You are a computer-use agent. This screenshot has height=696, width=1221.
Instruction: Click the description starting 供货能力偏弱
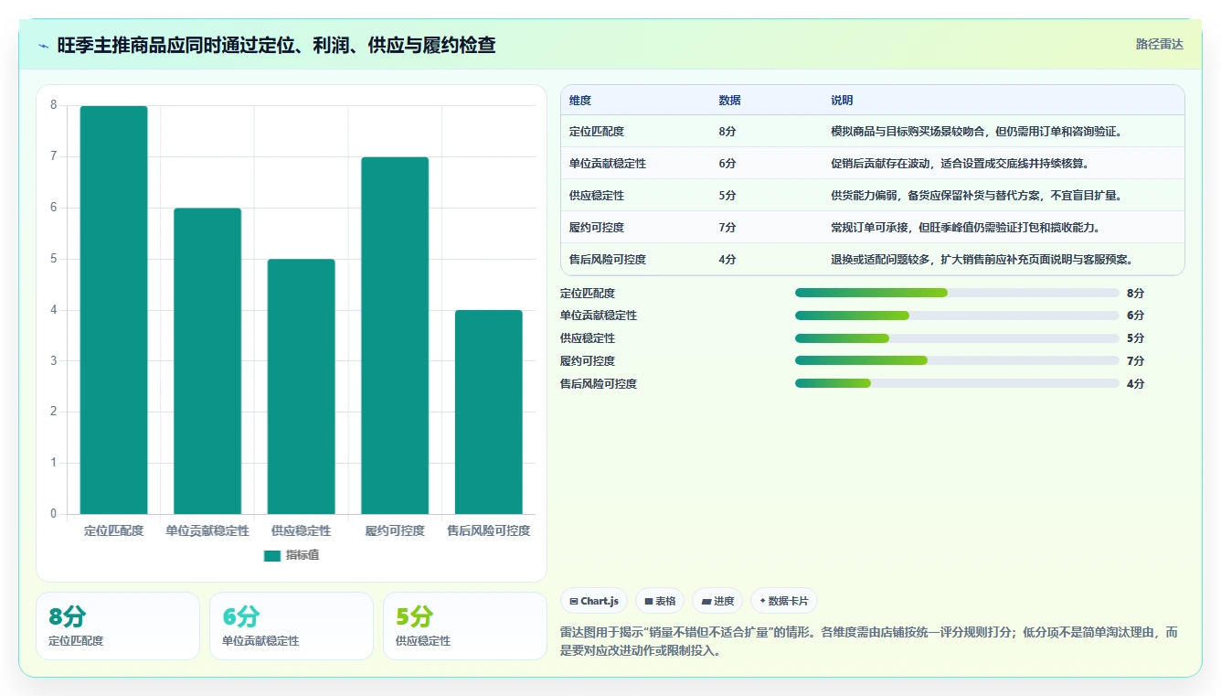tap(976, 196)
